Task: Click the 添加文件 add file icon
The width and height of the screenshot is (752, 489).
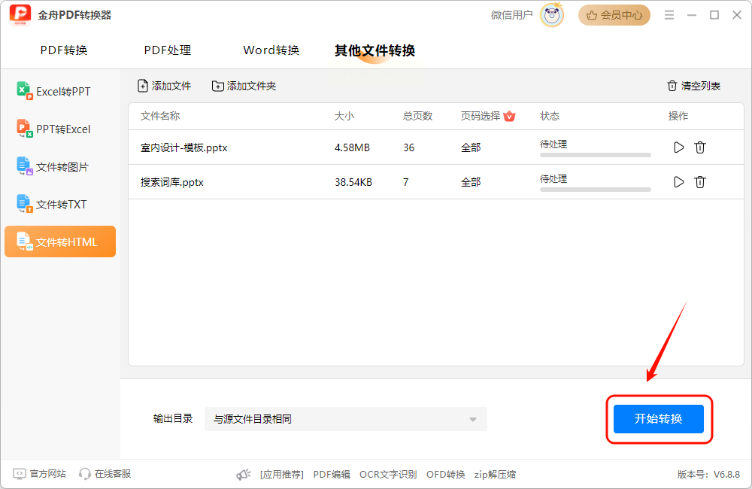Action: 143,86
